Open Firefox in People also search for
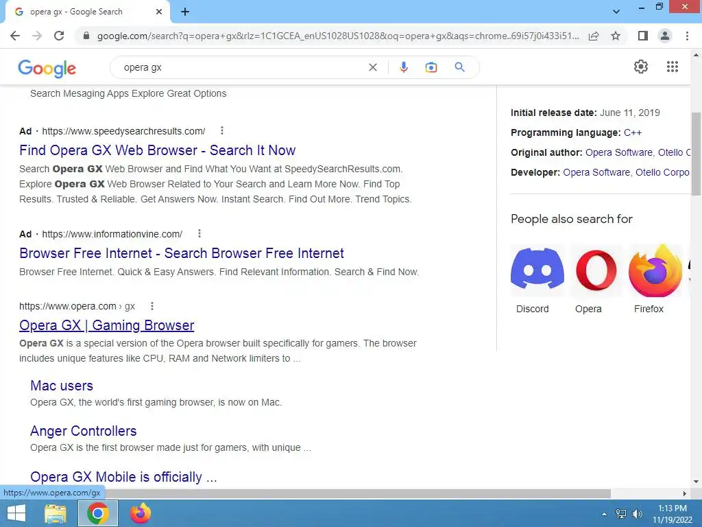Viewport: 702px width, 527px height. click(655, 279)
